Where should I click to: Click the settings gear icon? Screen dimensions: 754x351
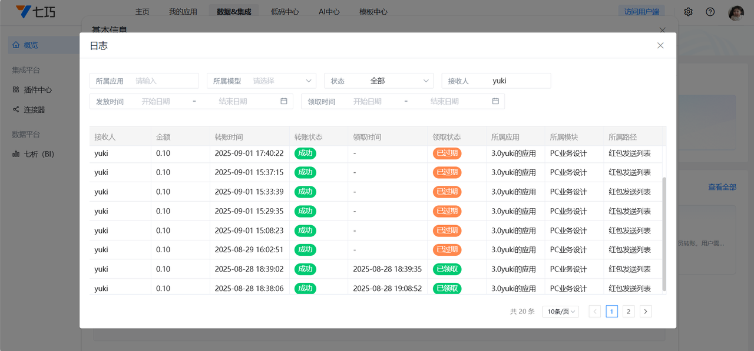tap(688, 12)
